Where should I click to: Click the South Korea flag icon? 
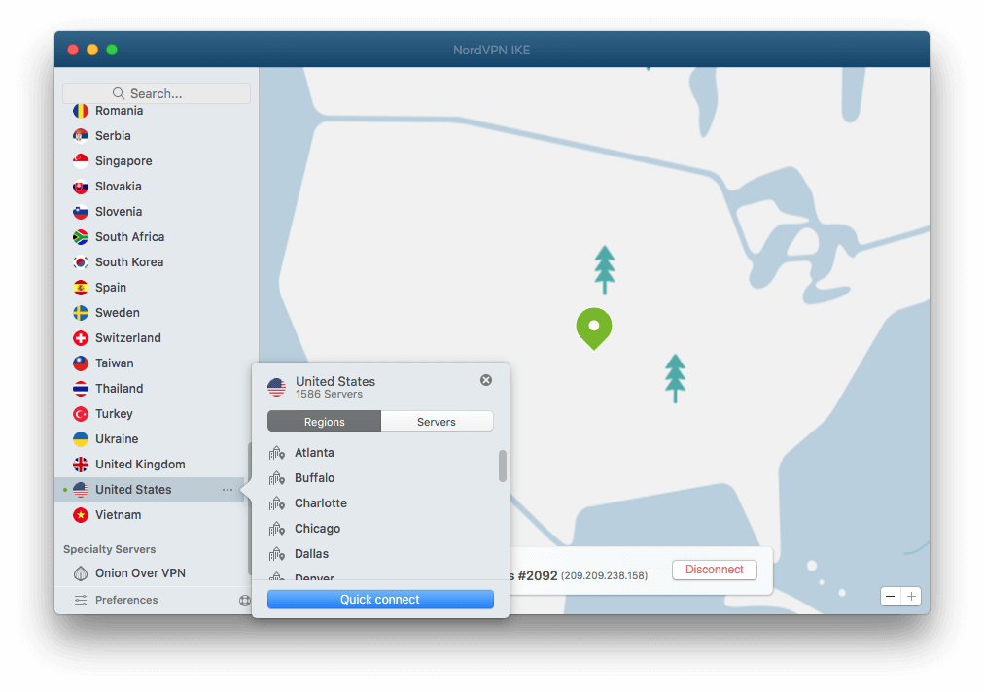coord(81,262)
